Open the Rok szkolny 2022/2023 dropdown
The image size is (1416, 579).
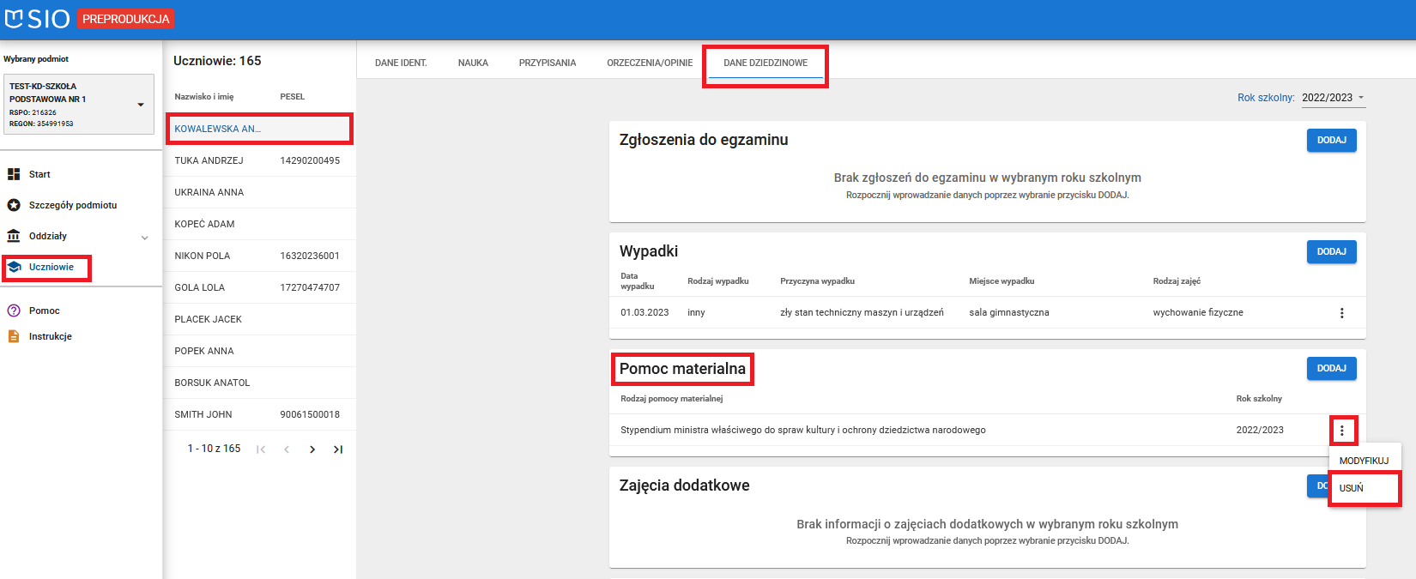pyautogui.click(x=1333, y=98)
